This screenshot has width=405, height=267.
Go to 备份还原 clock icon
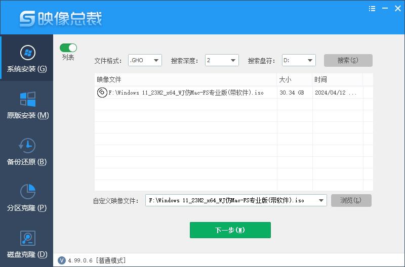point(27,145)
